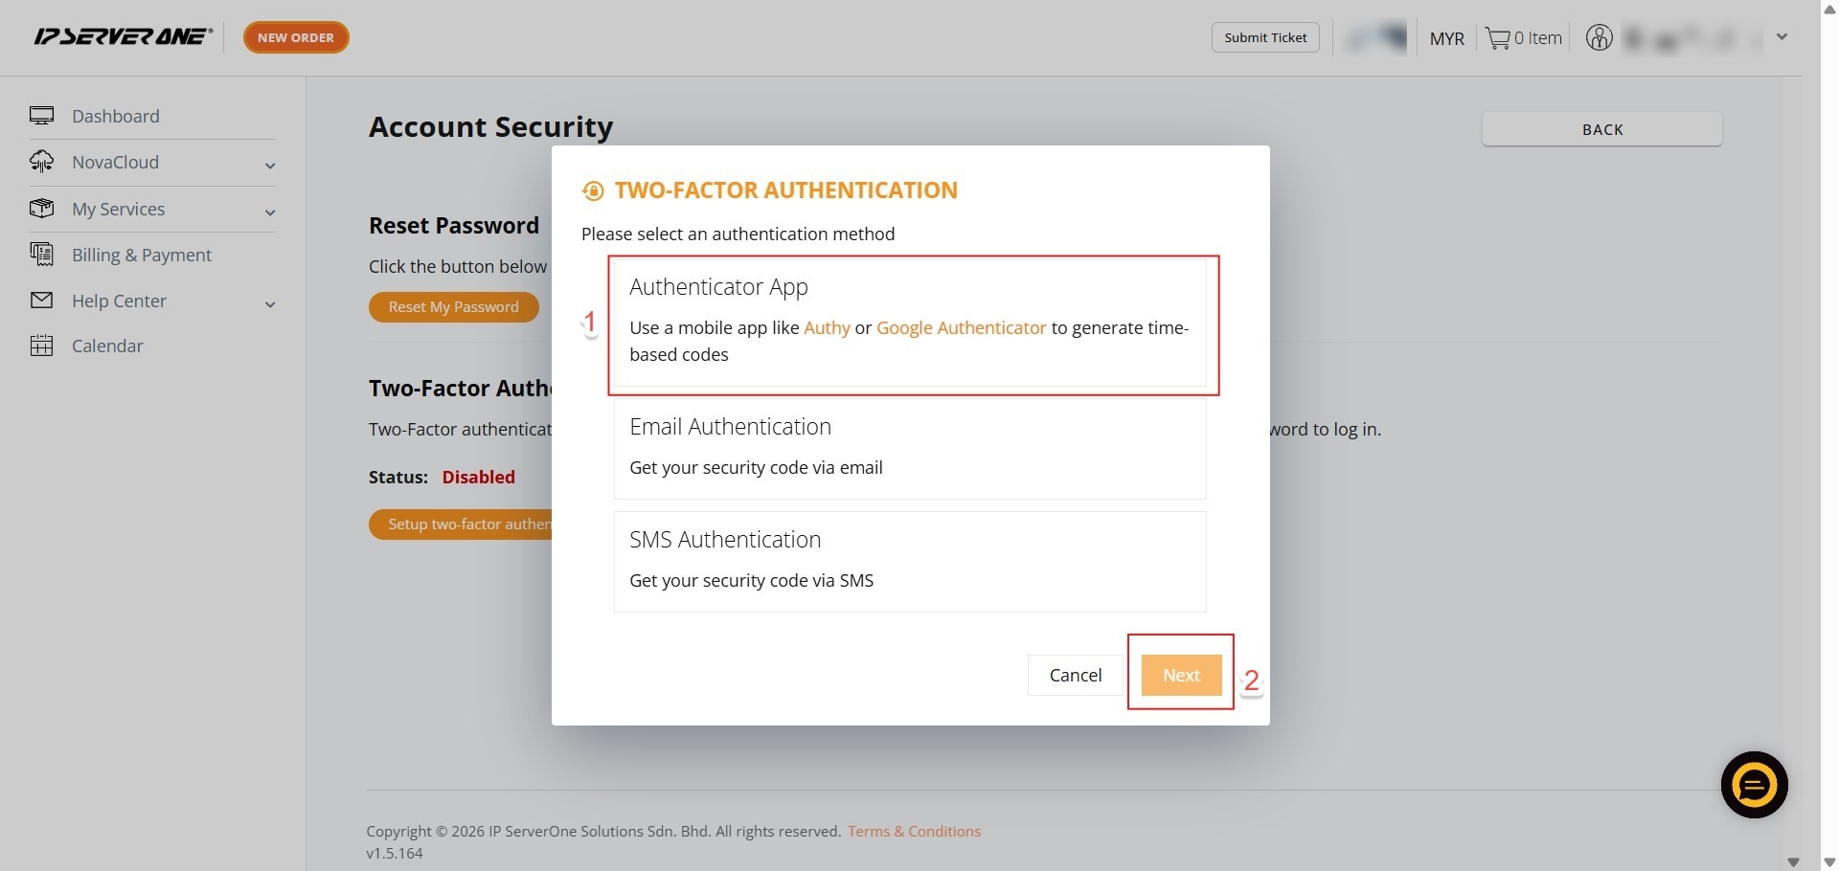This screenshot has width=1839, height=871.
Task: Select the Authenticator App method
Action: point(910,323)
